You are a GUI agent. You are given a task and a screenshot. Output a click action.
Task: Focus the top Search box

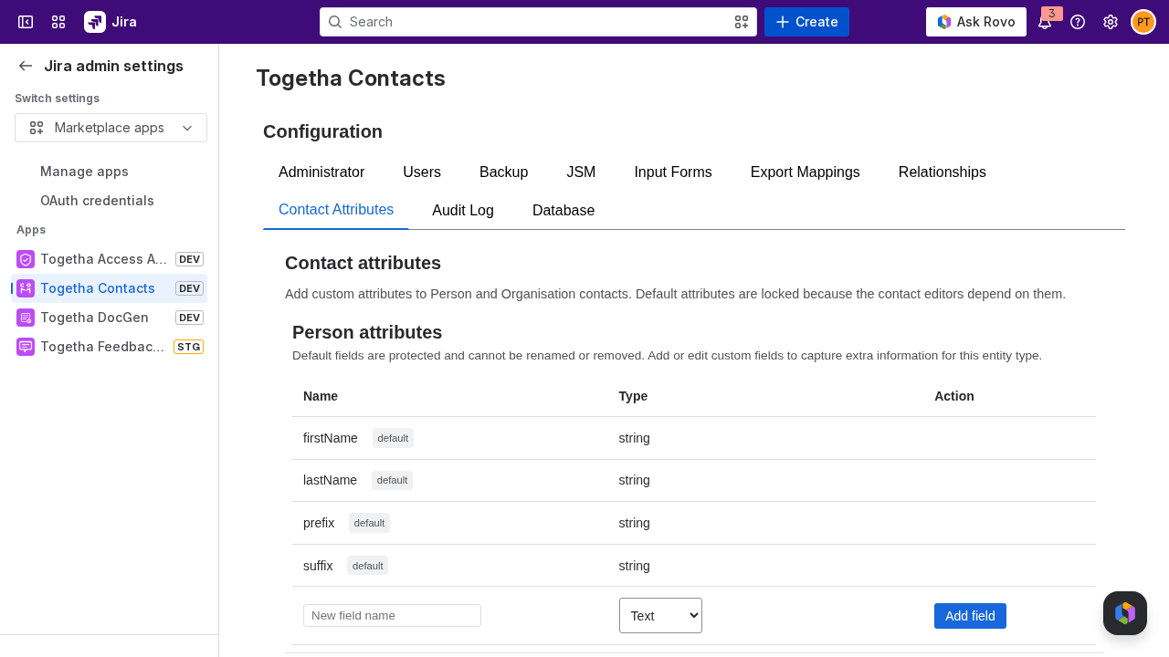tap(538, 22)
